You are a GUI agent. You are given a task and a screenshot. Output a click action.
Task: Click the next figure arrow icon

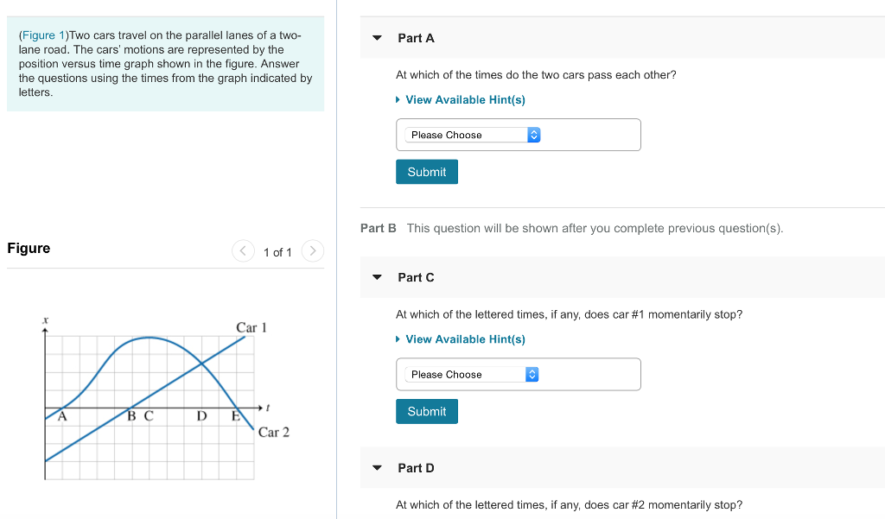point(310,251)
